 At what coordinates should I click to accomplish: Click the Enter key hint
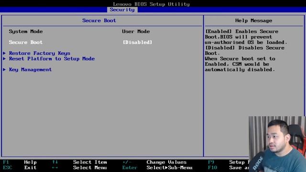[130, 168]
